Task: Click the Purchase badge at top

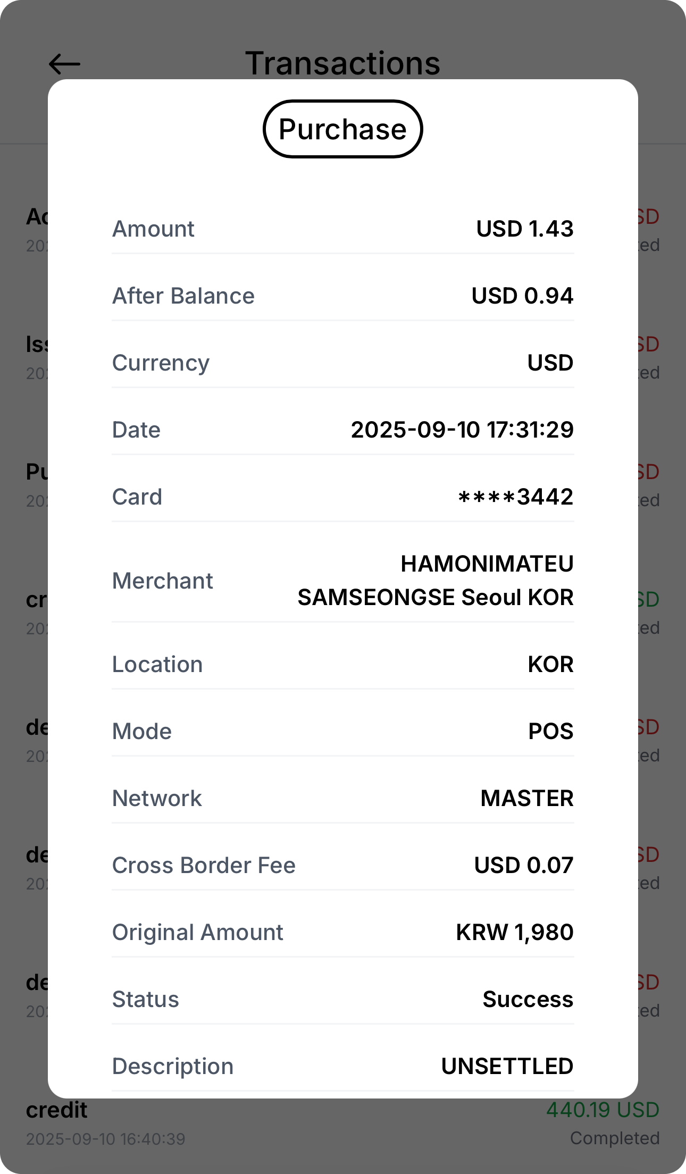Action: pyautogui.click(x=342, y=129)
